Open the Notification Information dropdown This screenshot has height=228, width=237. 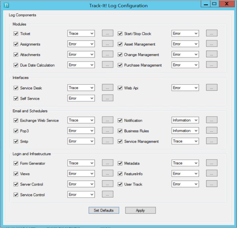tap(185, 120)
